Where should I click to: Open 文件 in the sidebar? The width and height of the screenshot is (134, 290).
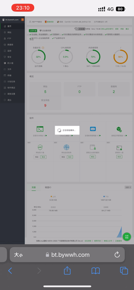[x=12, y=69]
